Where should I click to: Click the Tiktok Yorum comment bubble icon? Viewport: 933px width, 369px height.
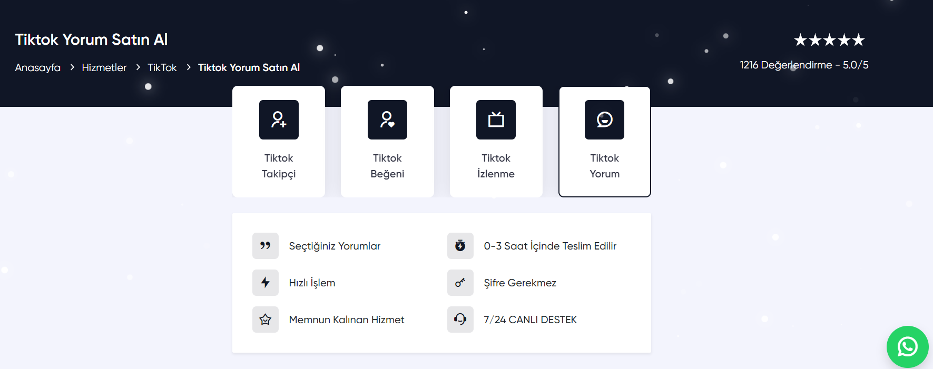pyautogui.click(x=604, y=120)
